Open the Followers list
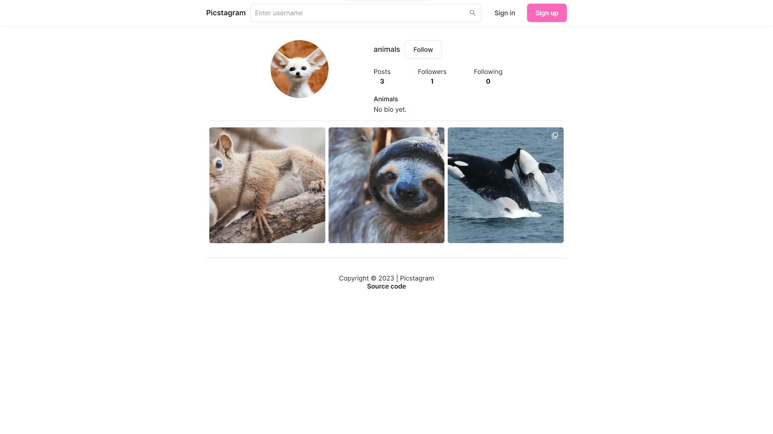The image size is (773, 434). tap(432, 76)
